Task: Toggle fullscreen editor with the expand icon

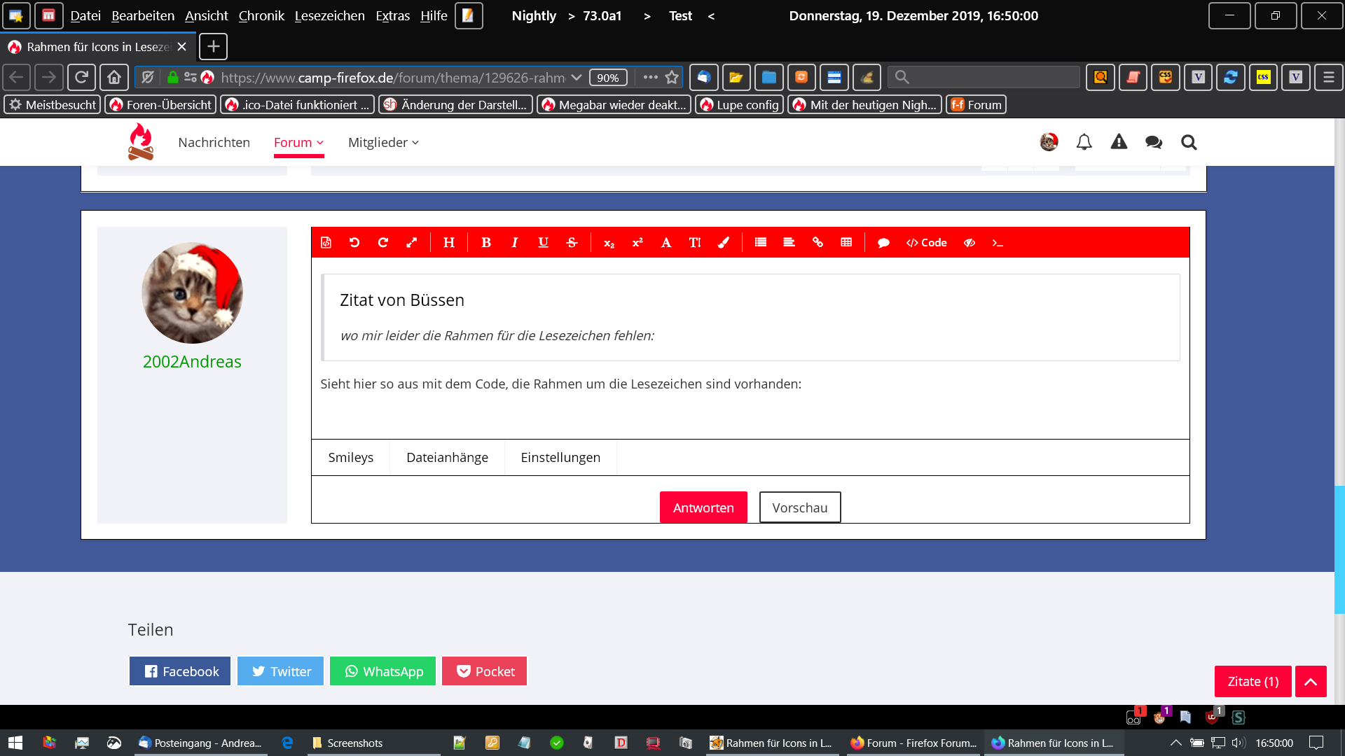Action: tap(412, 242)
